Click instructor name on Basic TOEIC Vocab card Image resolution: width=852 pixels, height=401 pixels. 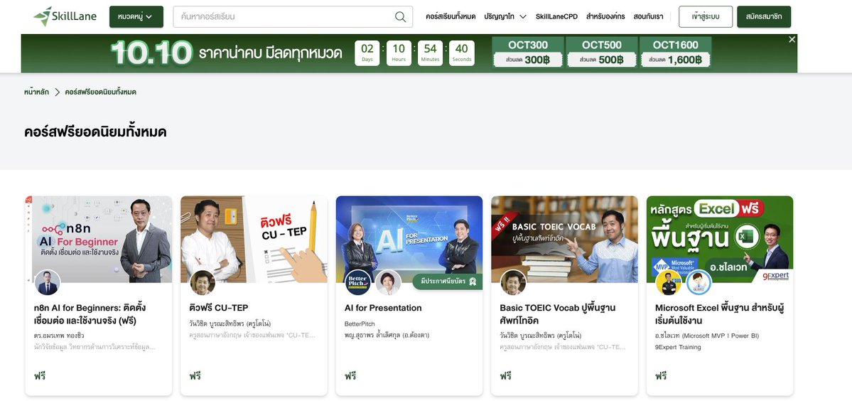[541, 336]
